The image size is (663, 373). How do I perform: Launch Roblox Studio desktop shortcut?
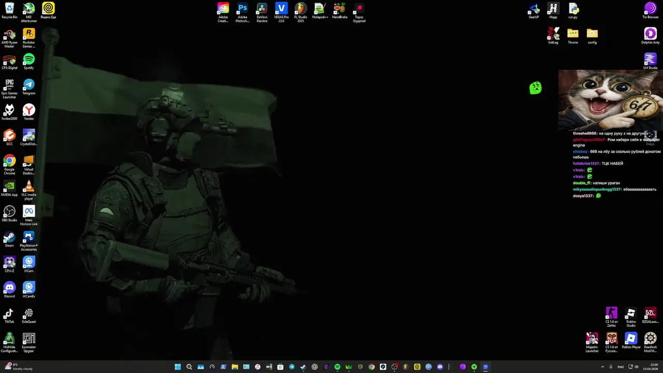(x=631, y=317)
